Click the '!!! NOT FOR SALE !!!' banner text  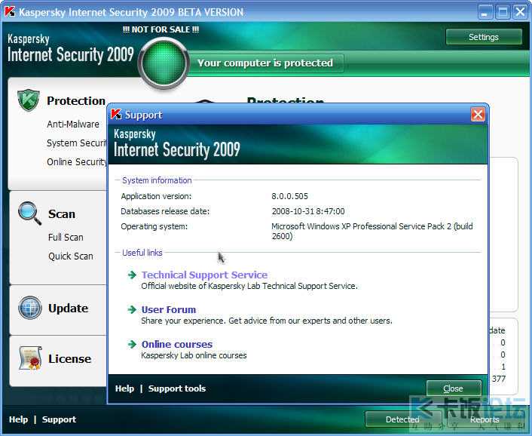(161, 29)
